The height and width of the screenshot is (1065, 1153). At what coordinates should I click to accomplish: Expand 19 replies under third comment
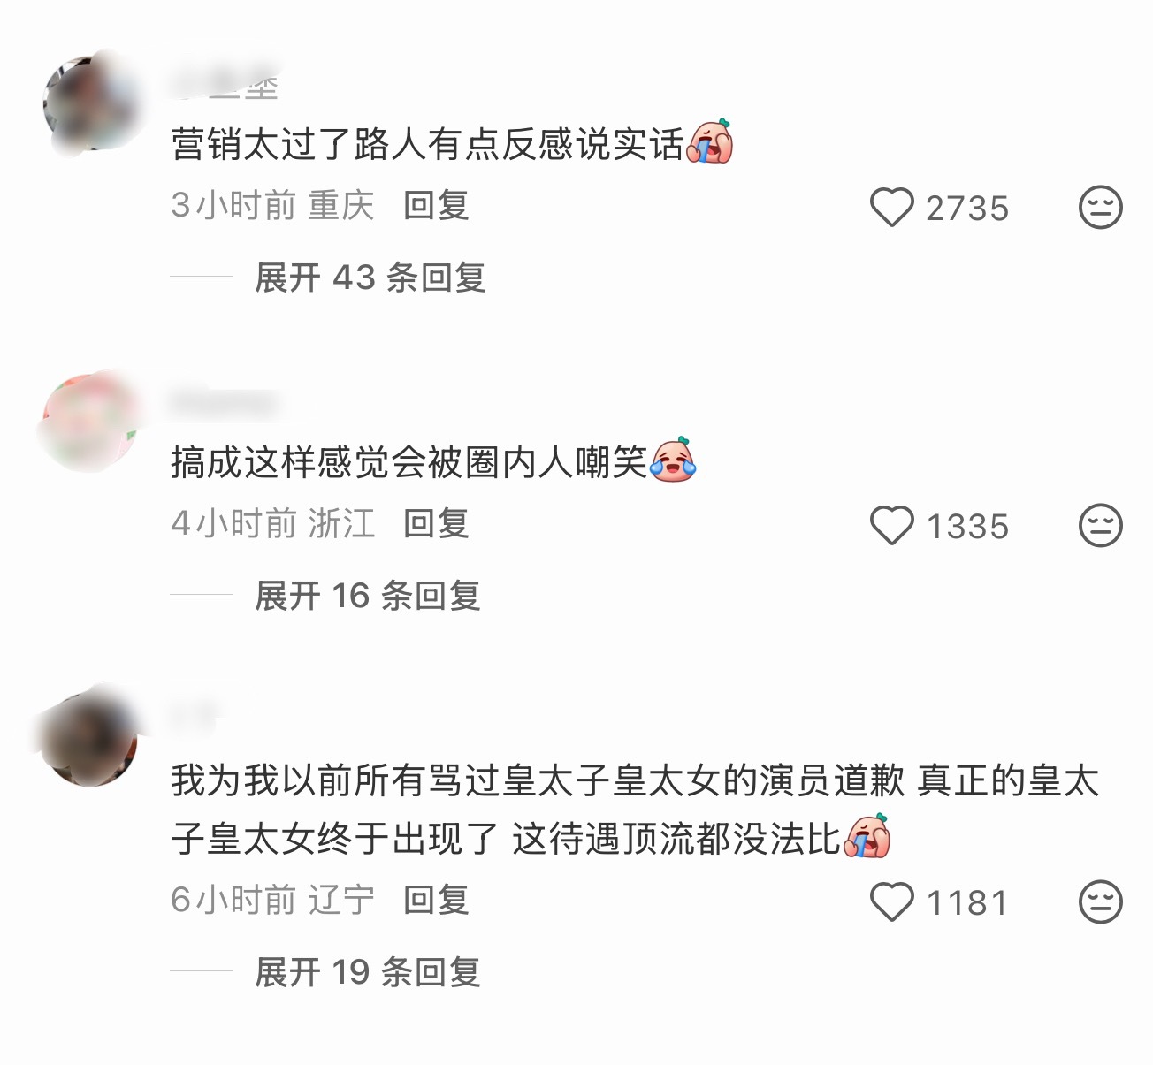pyautogui.click(x=367, y=972)
